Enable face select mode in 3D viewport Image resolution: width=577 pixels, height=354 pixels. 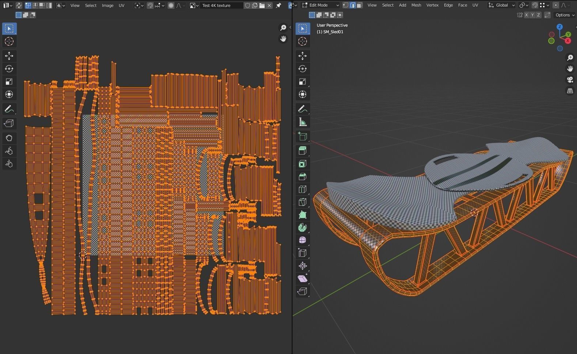[360, 5]
